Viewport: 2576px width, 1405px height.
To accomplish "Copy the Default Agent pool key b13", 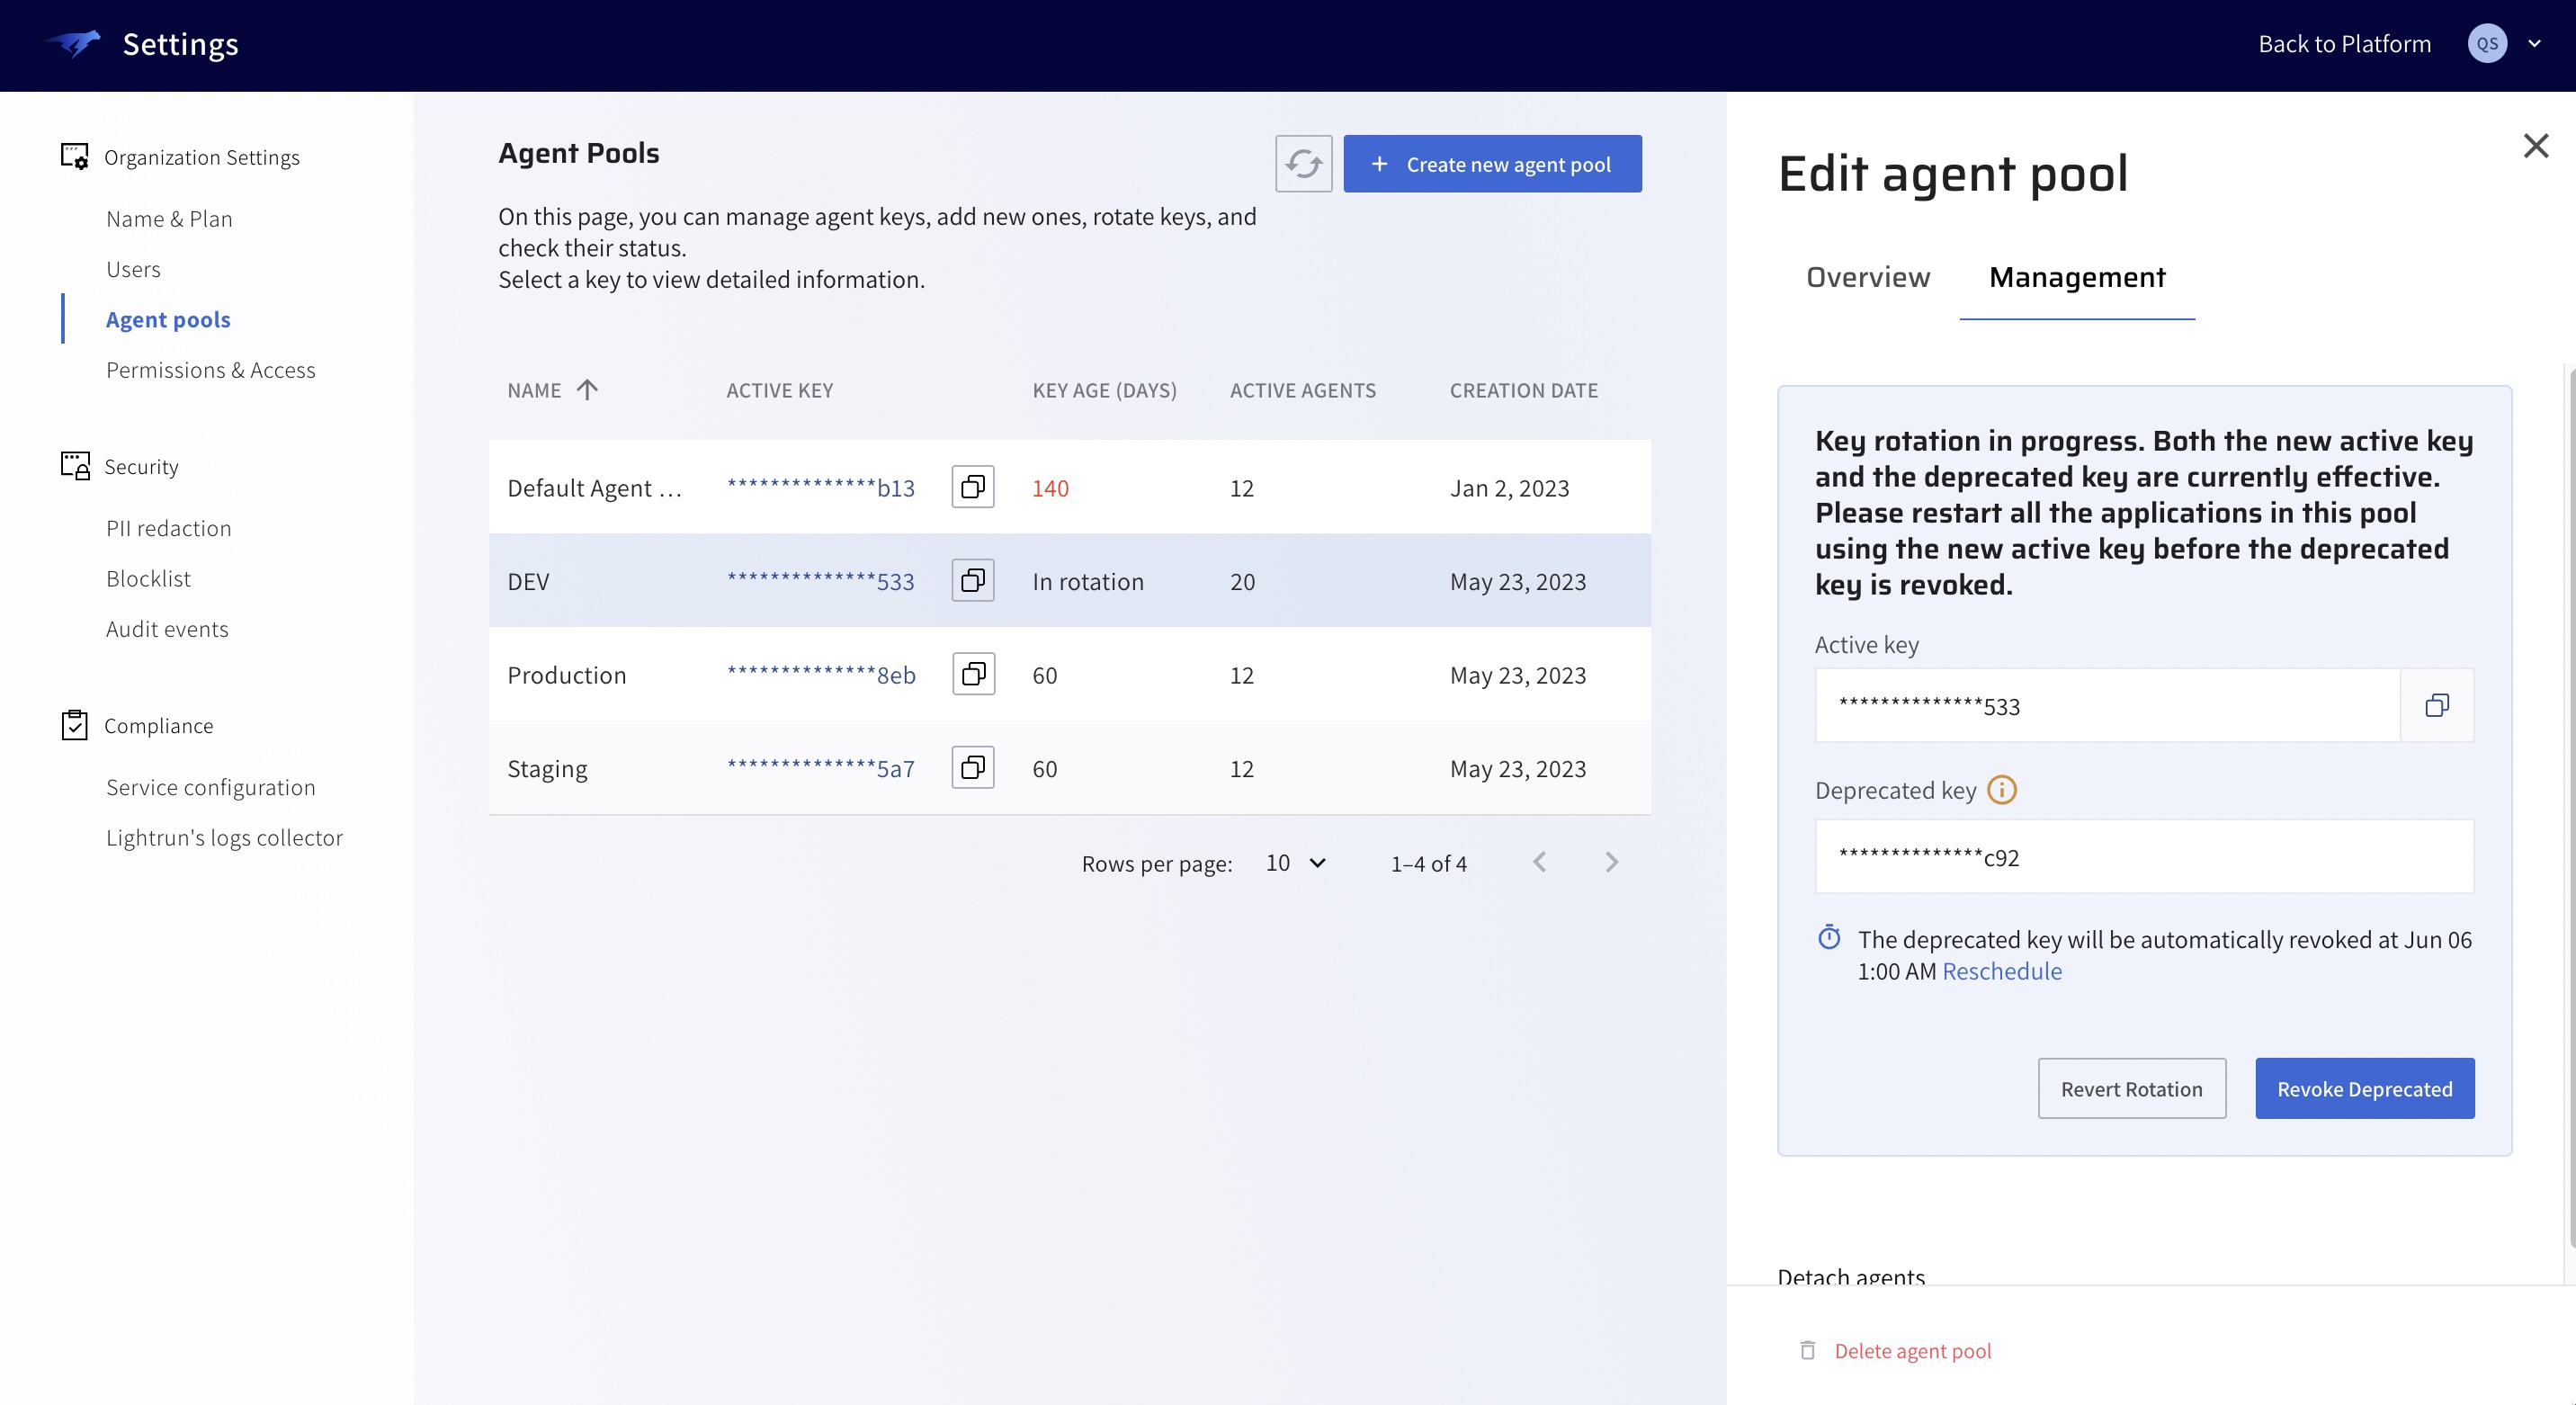I will pyautogui.click(x=972, y=487).
